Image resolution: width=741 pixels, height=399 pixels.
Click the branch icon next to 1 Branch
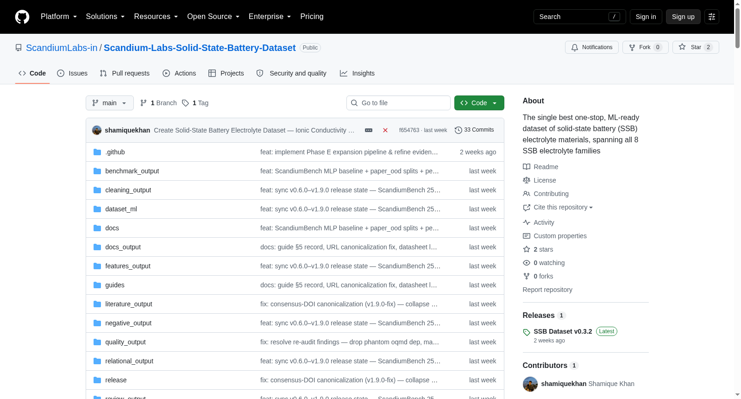tap(144, 103)
